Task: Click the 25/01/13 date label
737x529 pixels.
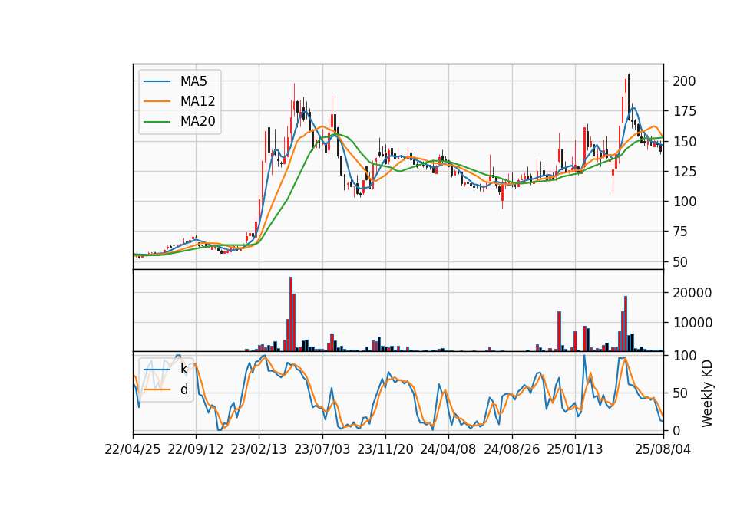Action: coord(575,449)
